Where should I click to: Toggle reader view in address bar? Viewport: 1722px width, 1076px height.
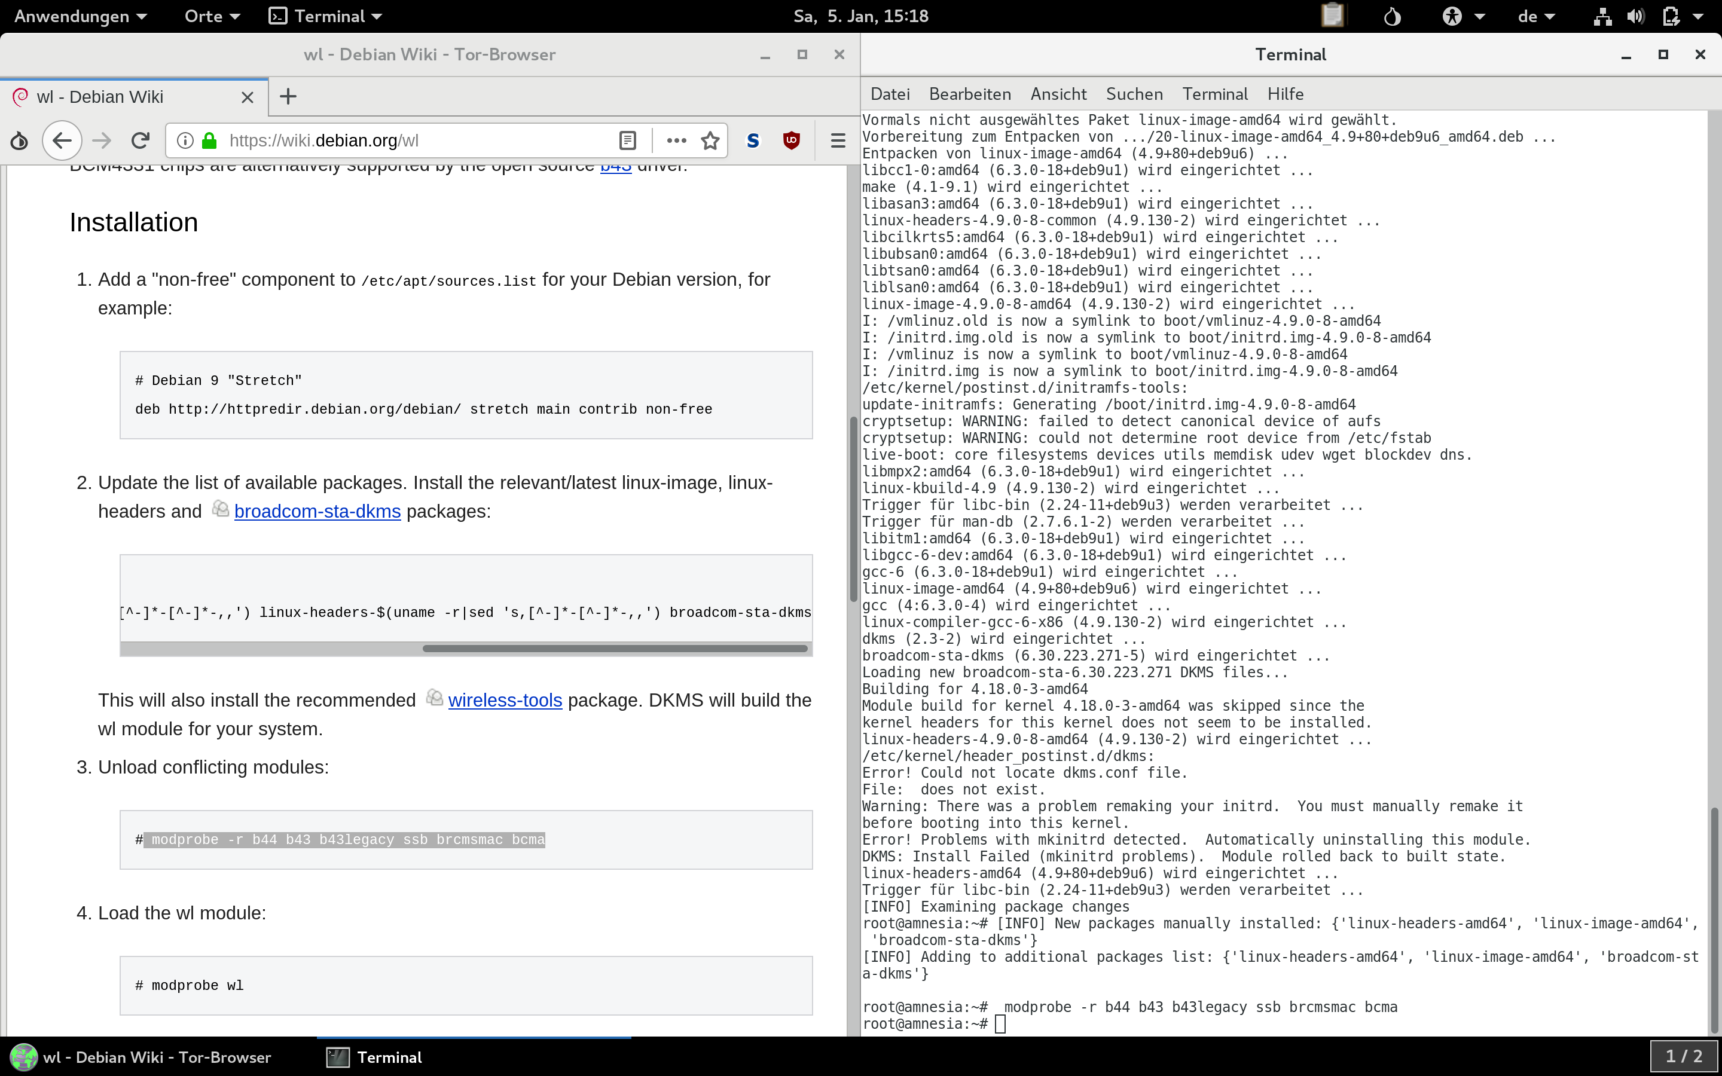pyautogui.click(x=627, y=141)
